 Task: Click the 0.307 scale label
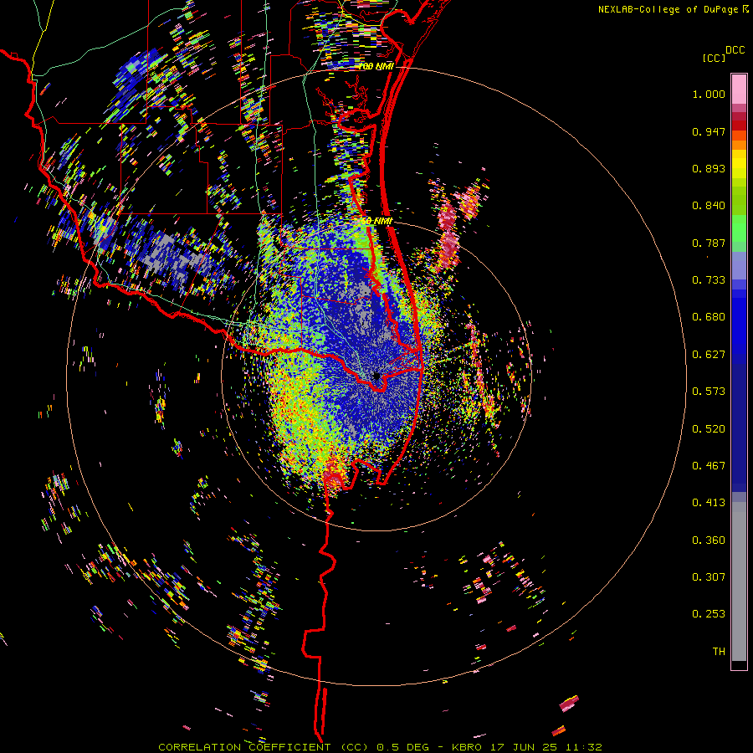(709, 577)
